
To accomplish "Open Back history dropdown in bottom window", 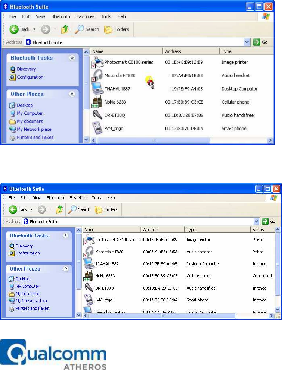I will pyautogui.click(x=31, y=209).
